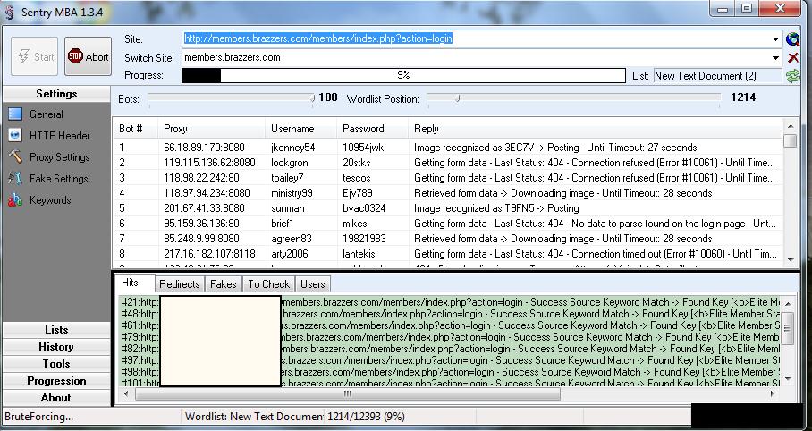Open the Lists section

56,329
